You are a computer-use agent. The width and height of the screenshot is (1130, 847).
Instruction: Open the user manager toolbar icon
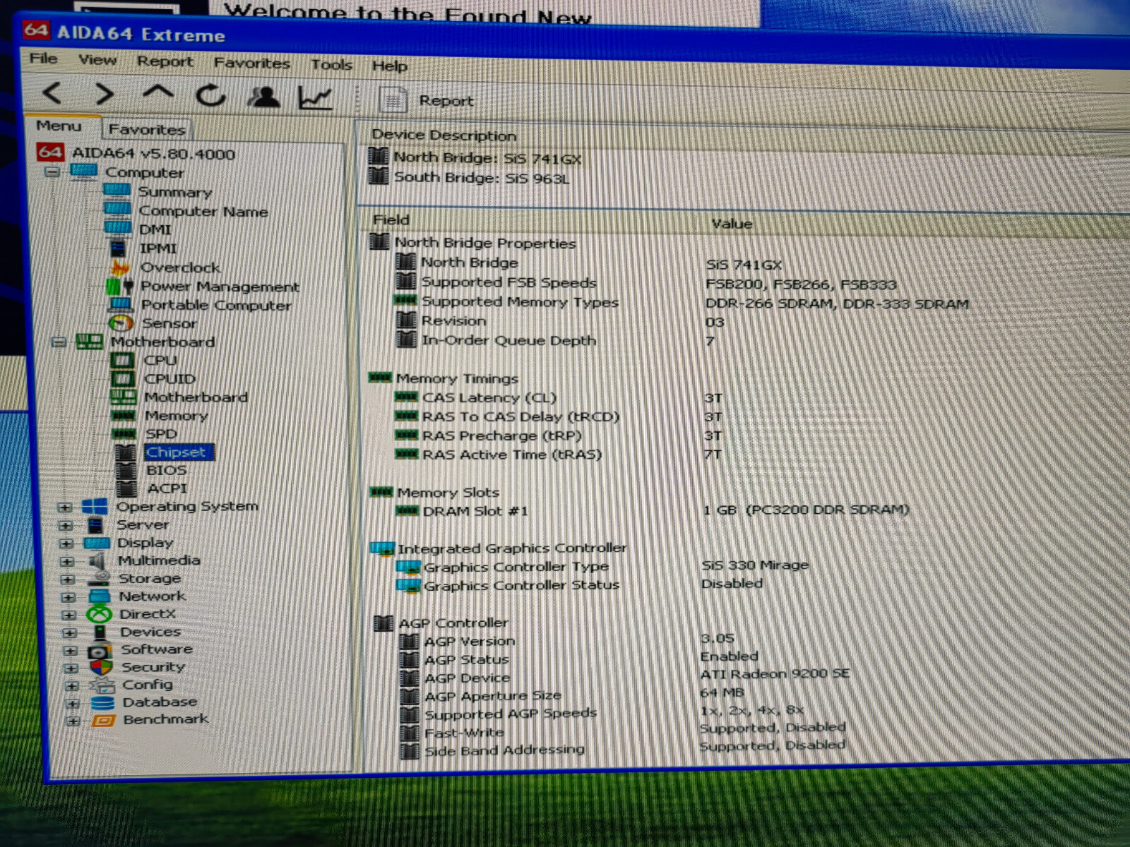click(x=263, y=97)
